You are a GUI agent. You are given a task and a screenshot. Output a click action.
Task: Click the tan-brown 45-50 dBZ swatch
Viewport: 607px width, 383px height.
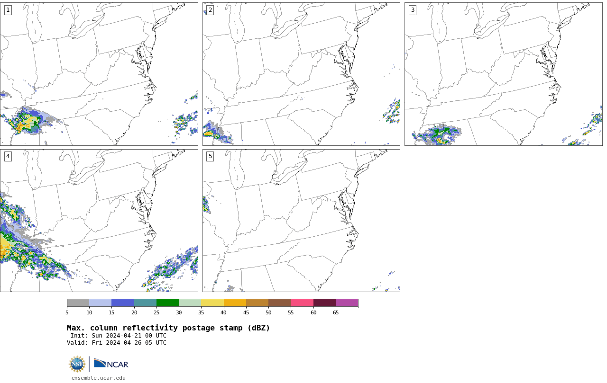coord(257,303)
